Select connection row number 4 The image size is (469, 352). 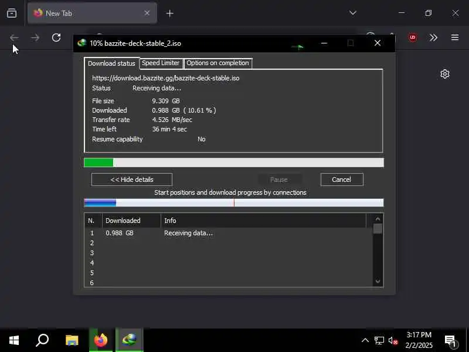pyautogui.click(x=229, y=263)
